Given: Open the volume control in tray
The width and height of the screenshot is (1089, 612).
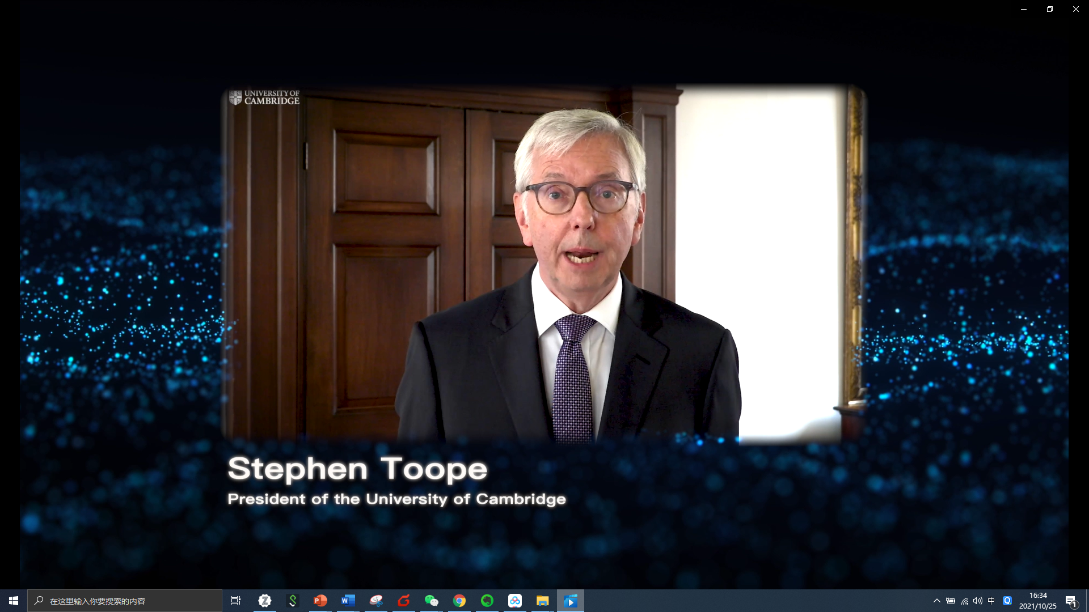Looking at the screenshot, I should click(x=978, y=601).
